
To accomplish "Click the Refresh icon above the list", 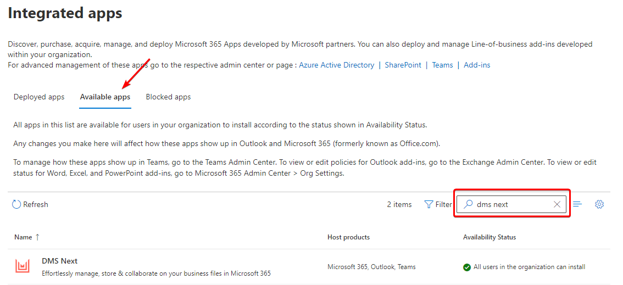I will (x=16, y=204).
